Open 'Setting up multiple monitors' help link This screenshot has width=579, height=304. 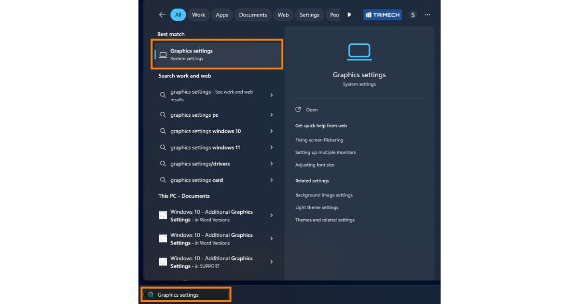point(325,152)
